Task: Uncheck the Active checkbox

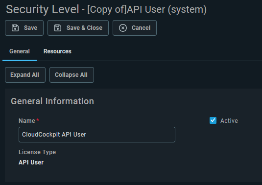Action: [213, 120]
